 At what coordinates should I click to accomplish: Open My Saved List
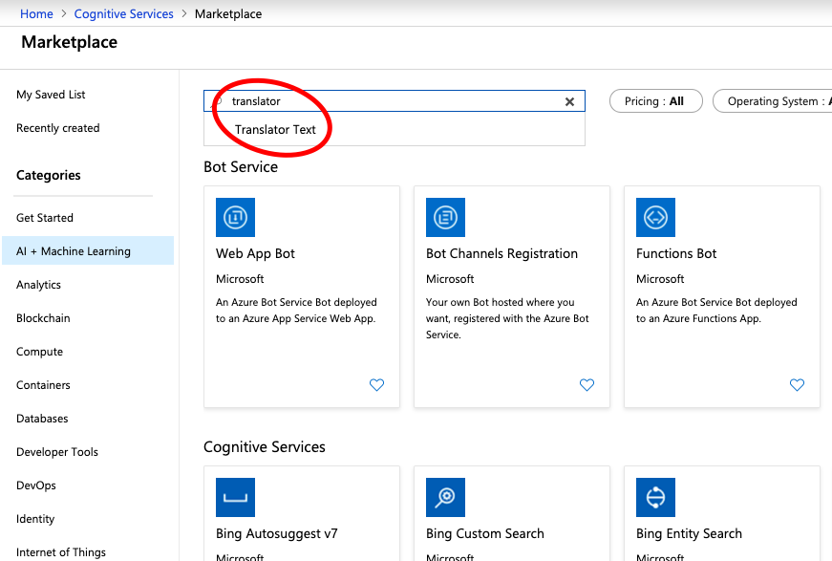pyautogui.click(x=51, y=95)
